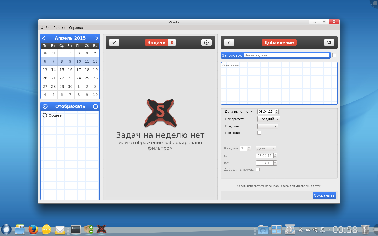Check the Добавлять номер checkbox
The height and width of the screenshot is (236, 378).
click(x=258, y=169)
